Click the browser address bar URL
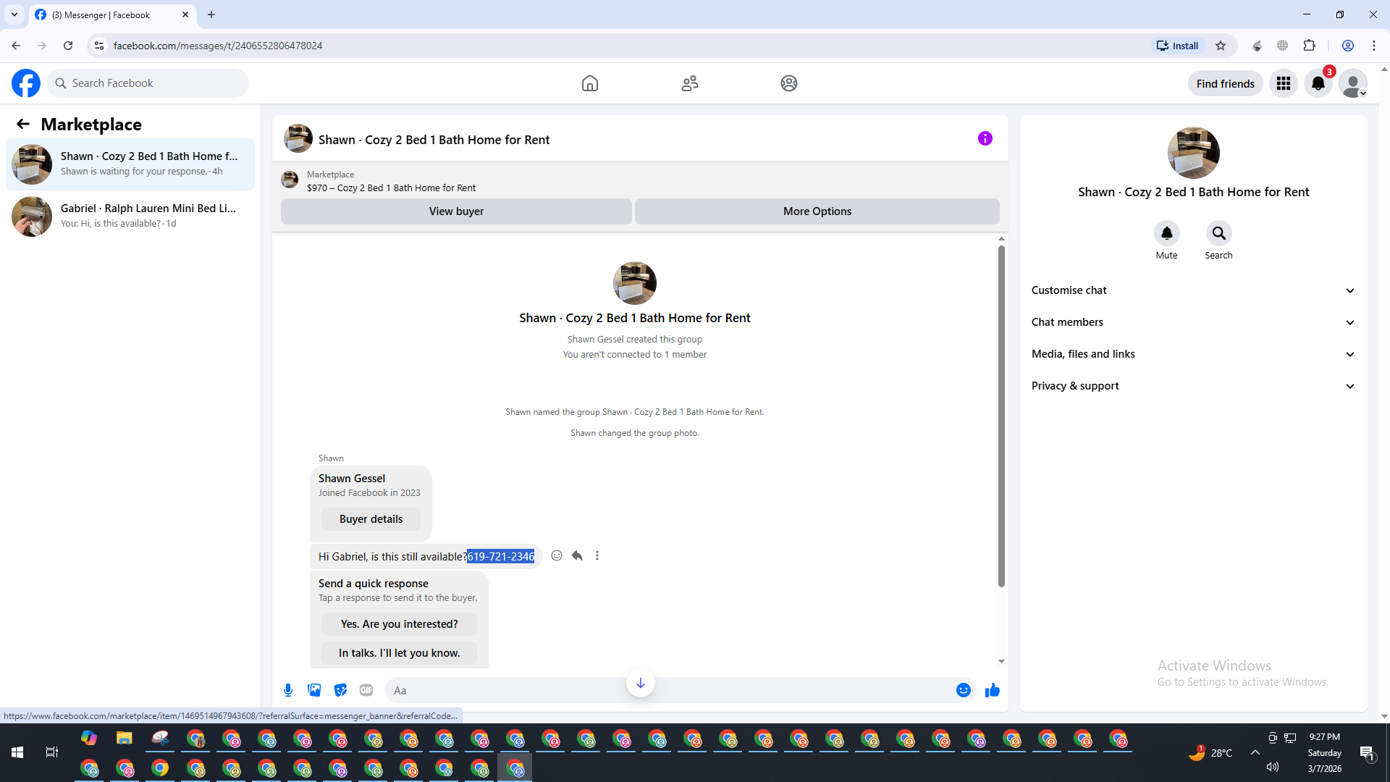This screenshot has height=782, width=1390. click(x=218, y=46)
